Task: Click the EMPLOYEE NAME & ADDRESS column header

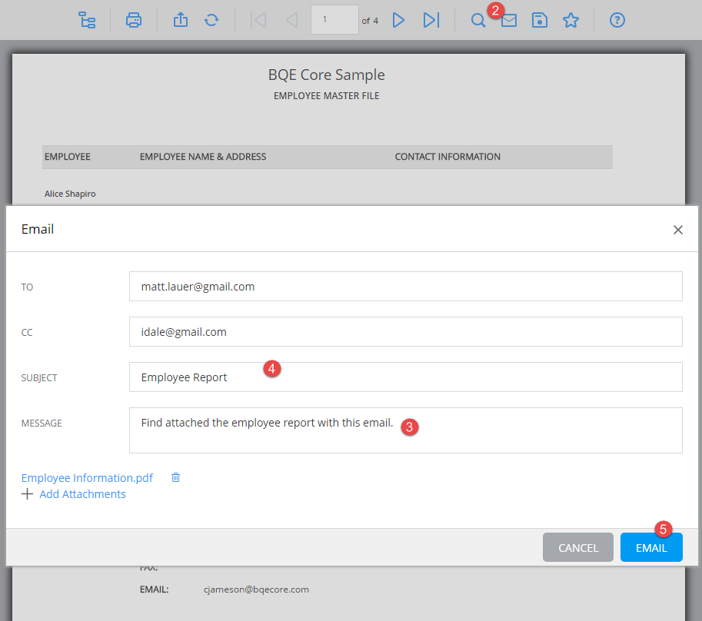Action: click(203, 157)
